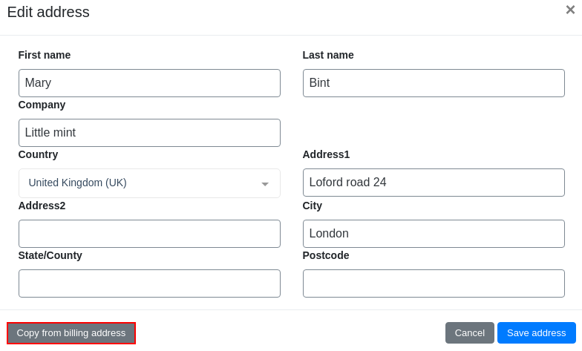Click the City field showing London

434,234
